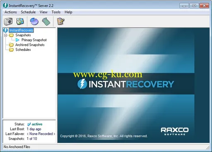Click the active status checkmark icon
The width and height of the screenshot is (212, 152).
[29, 124]
